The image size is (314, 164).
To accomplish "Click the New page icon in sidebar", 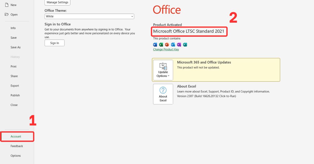I will [x=7, y=5].
